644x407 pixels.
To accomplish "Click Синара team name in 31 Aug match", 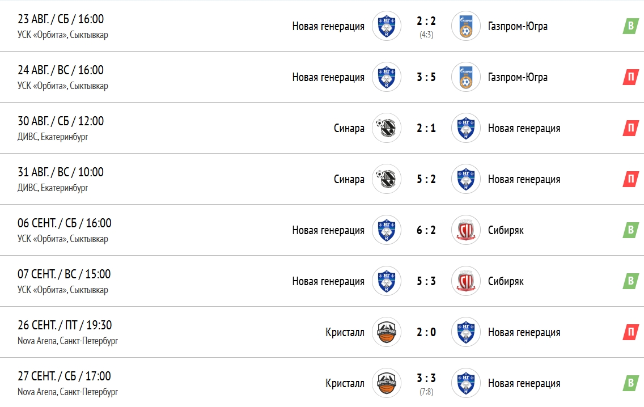I will tap(349, 179).
